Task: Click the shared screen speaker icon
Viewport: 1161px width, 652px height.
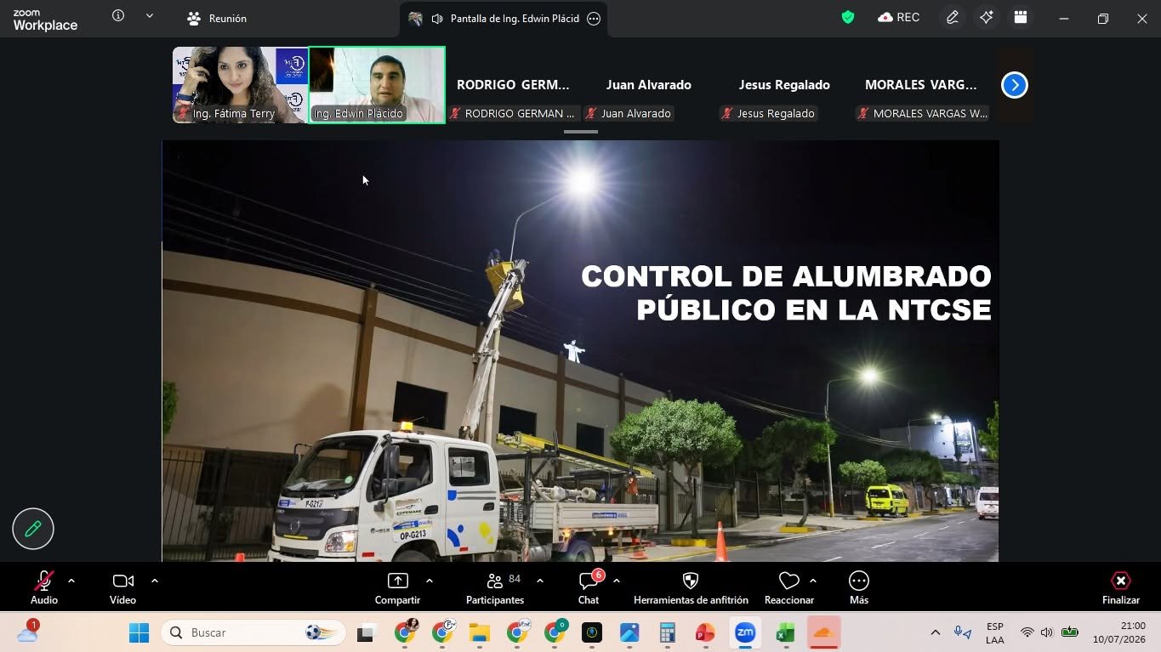Action: pos(437,19)
